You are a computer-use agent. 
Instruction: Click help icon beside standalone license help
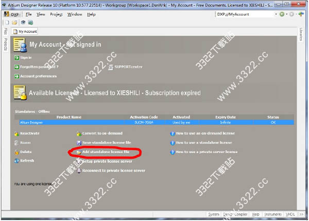(x=173, y=143)
